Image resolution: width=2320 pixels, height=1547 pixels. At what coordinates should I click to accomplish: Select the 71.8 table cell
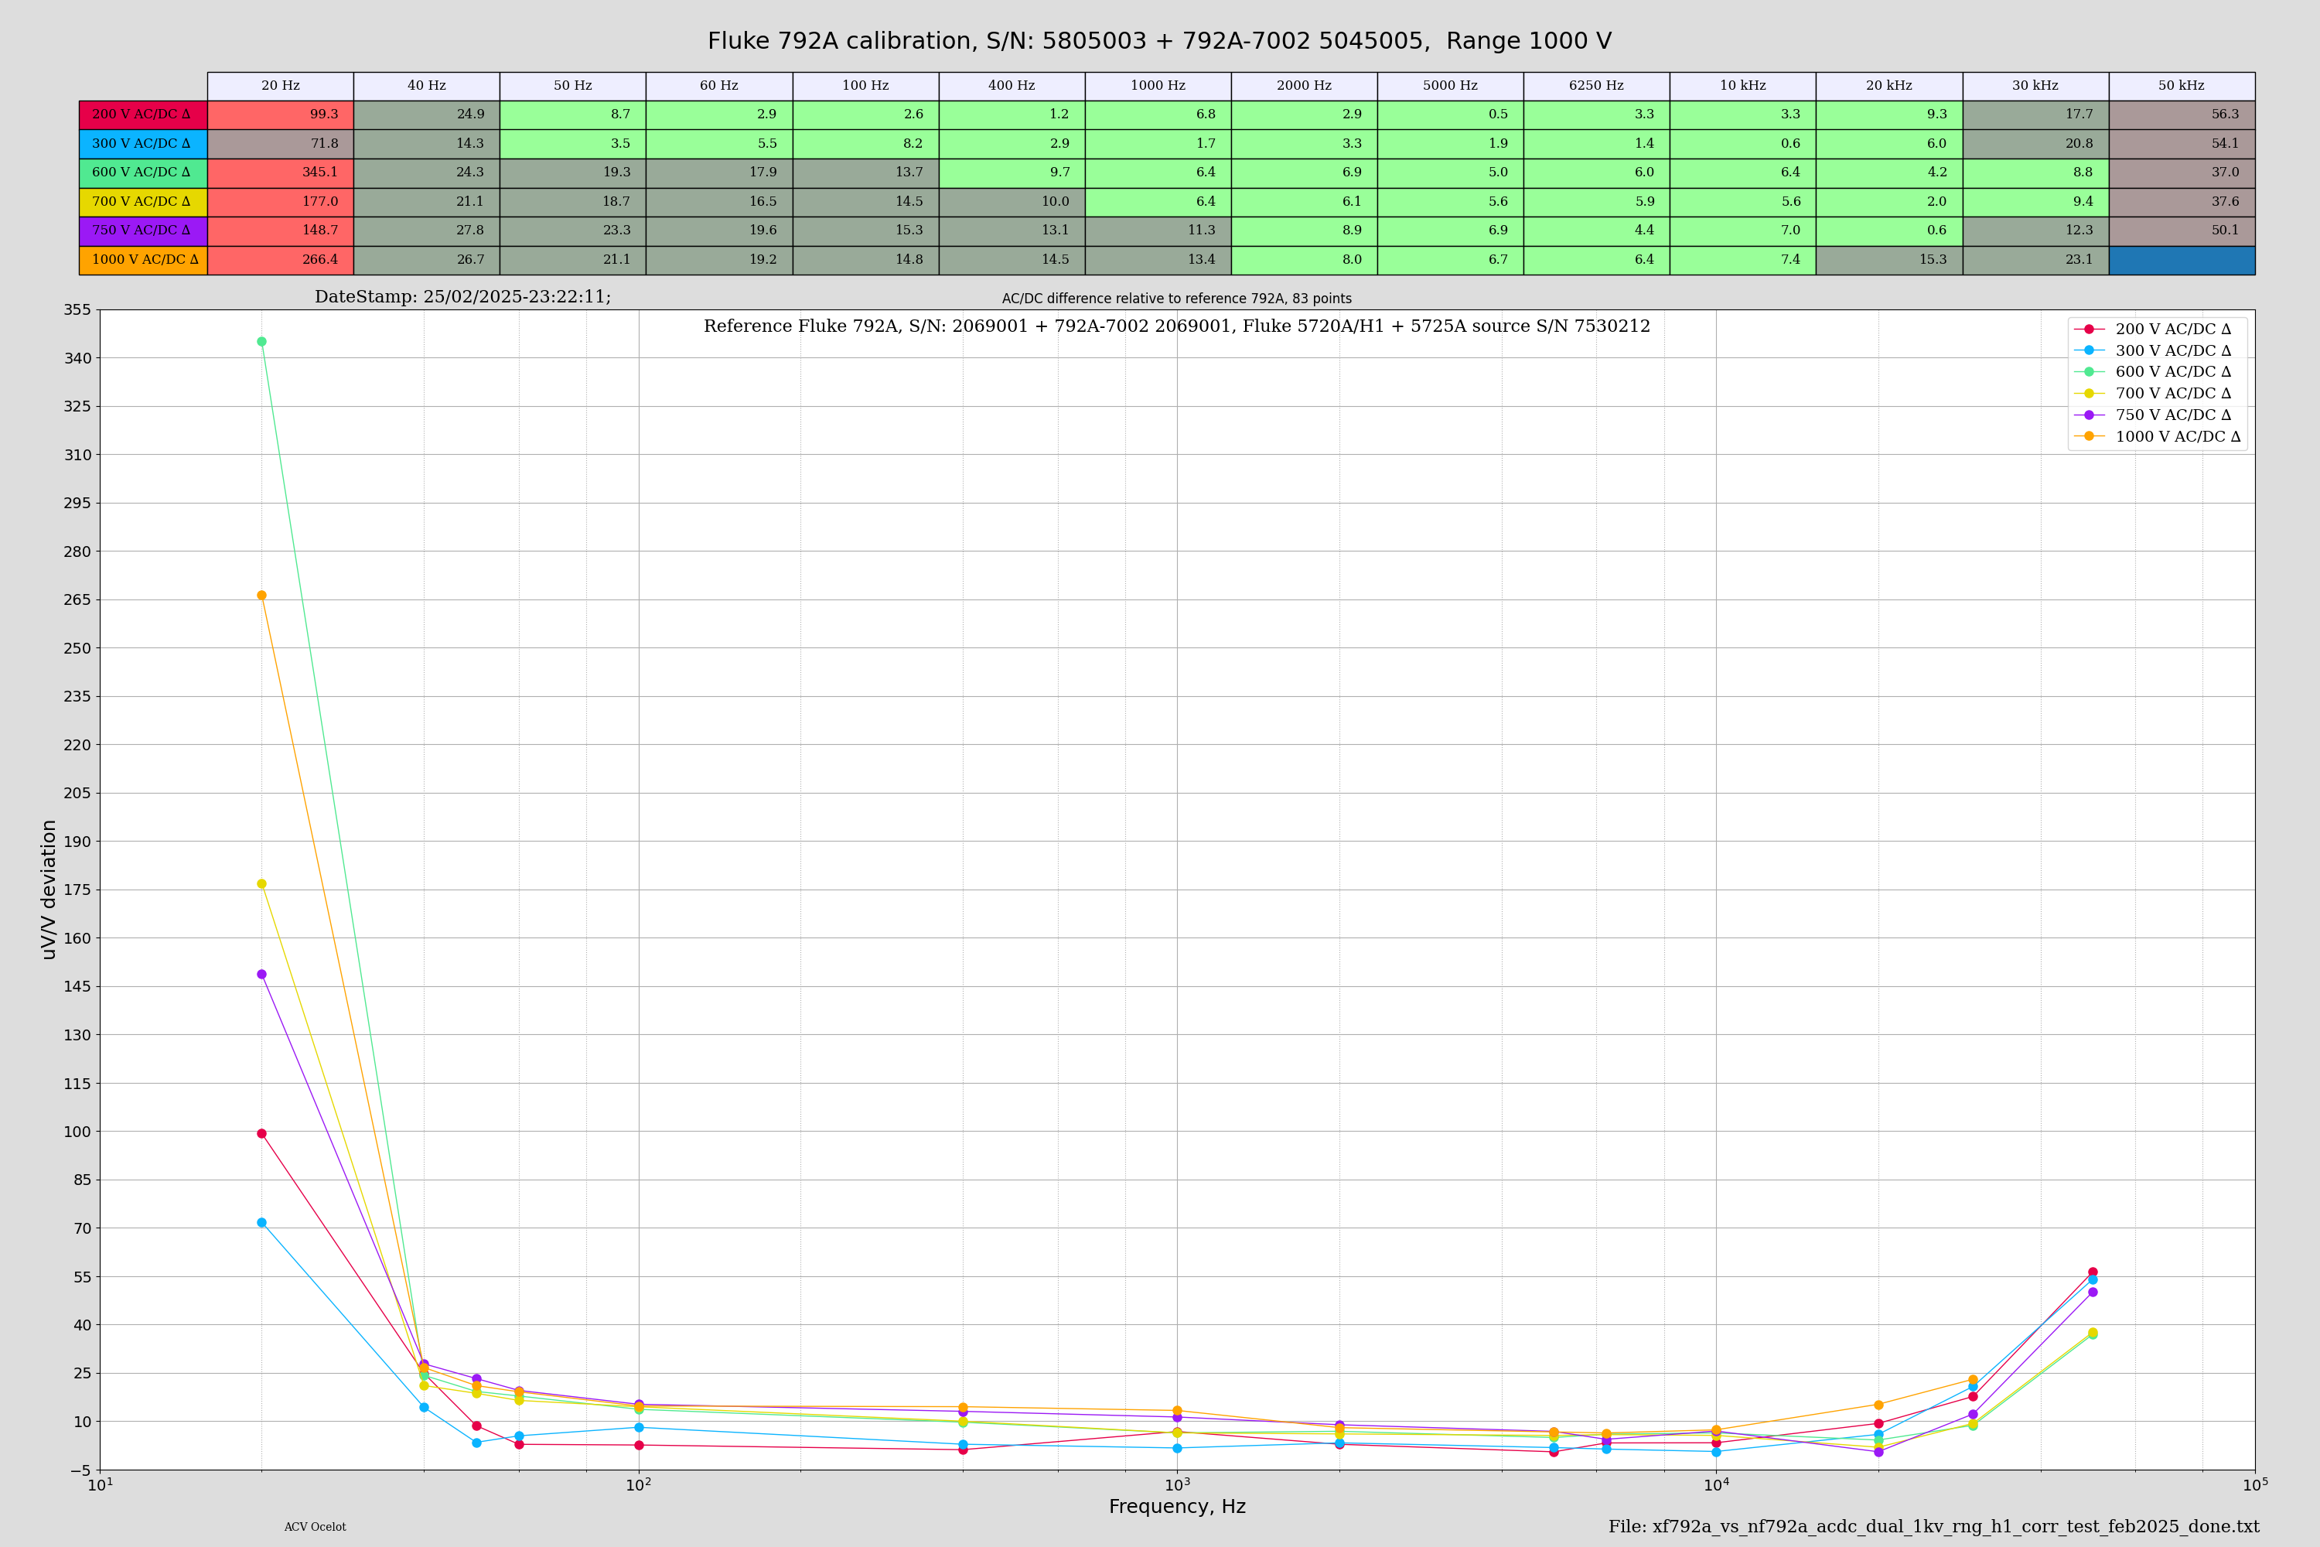(x=280, y=144)
